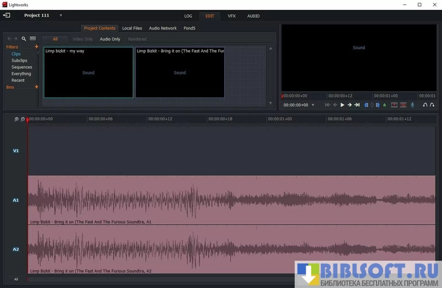Select Sequences in the Filters list
The height and width of the screenshot is (288, 442).
22,67
